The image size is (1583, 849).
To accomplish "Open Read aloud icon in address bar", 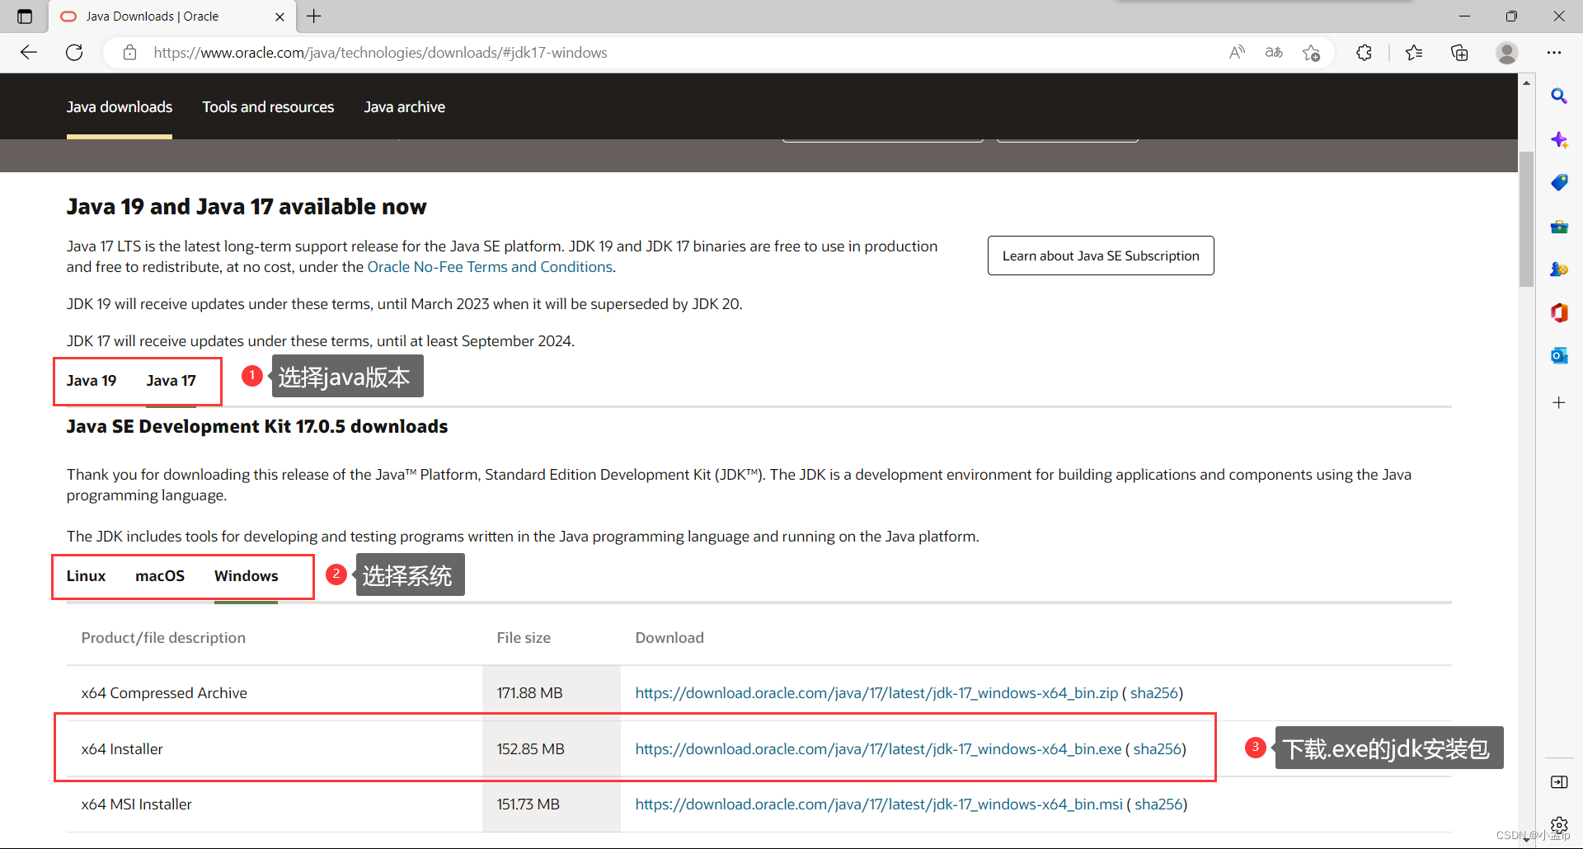I will tap(1237, 53).
